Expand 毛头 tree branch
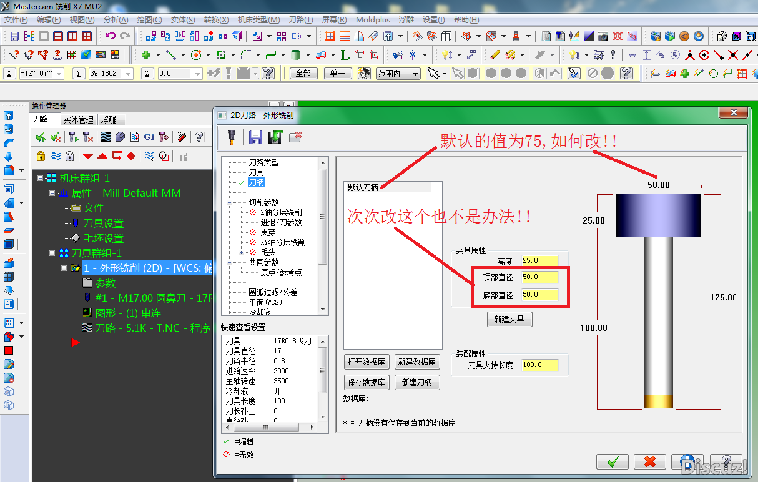This screenshot has height=482, width=758. point(242,252)
